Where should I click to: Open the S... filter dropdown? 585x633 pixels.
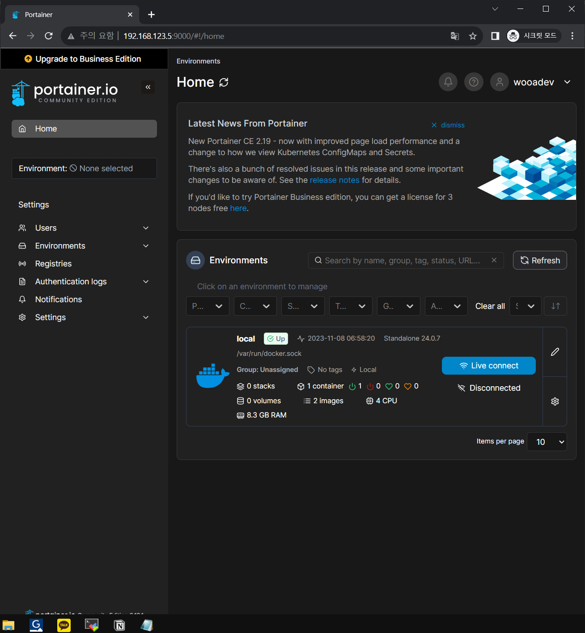303,306
